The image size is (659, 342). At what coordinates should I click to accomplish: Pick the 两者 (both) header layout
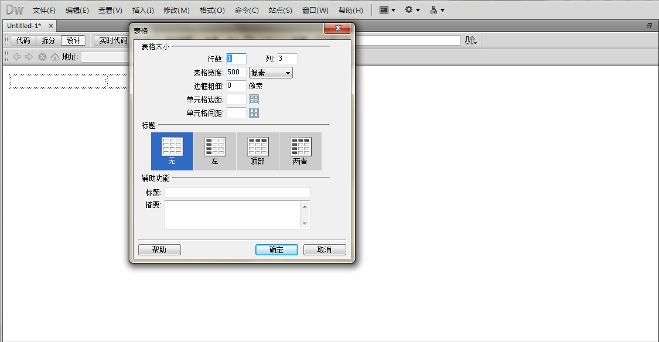pyautogui.click(x=301, y=151)
